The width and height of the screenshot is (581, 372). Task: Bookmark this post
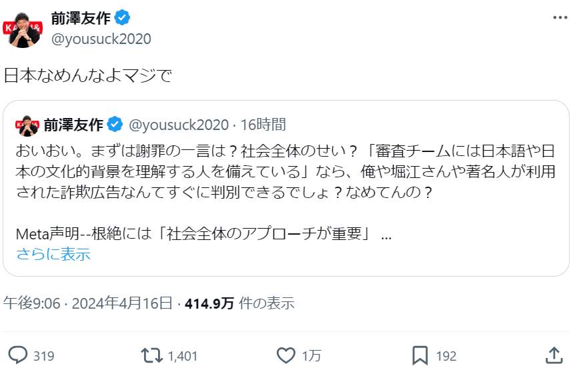tap(420, 355)
